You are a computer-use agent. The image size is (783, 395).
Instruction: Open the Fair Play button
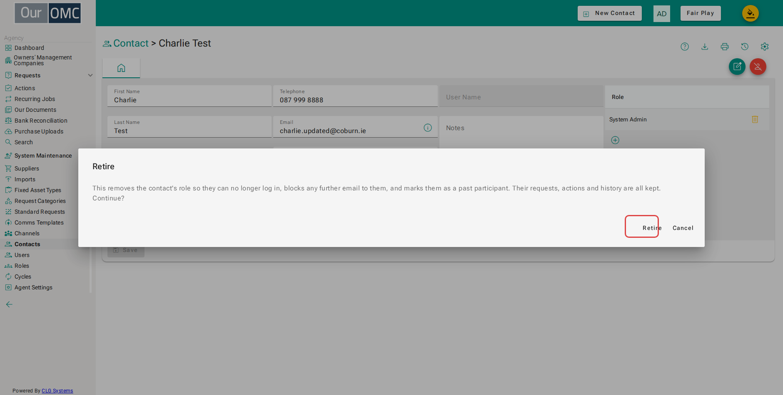pyautogui.click(x=701, y=13)
